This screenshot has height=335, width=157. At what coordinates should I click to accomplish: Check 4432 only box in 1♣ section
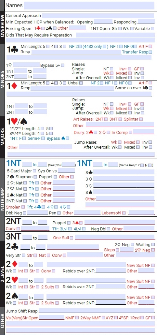[104, 46]
